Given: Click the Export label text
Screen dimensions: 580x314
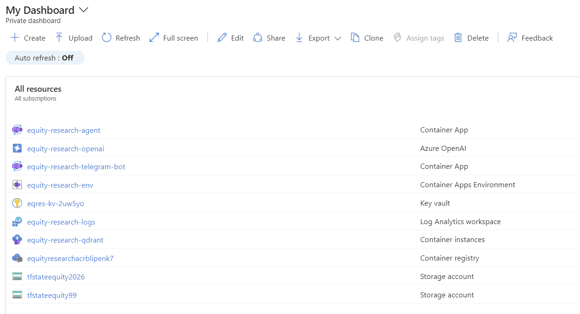Looking at the screenshot, I should 319,38.
